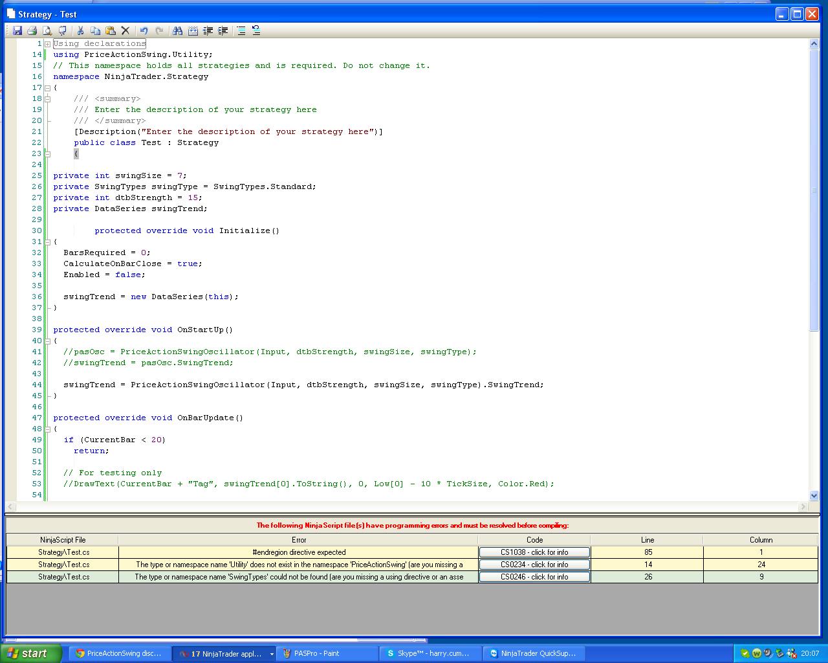
Task: Click the Windows Start button
Action: pos(31,653)
